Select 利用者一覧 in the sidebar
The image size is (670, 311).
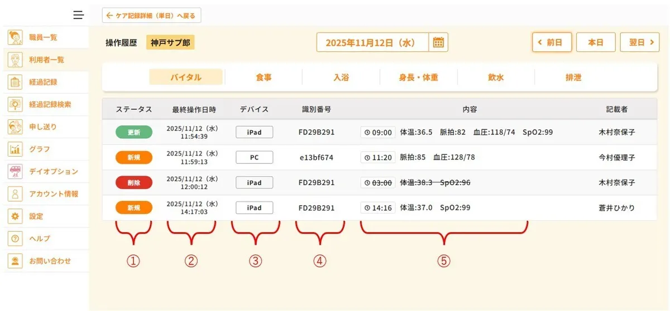coord(46,60)
